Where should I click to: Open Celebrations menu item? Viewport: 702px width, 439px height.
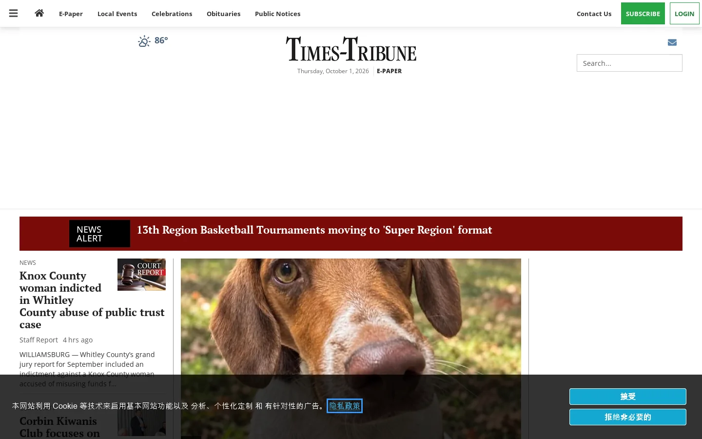[x=172, y=14]
